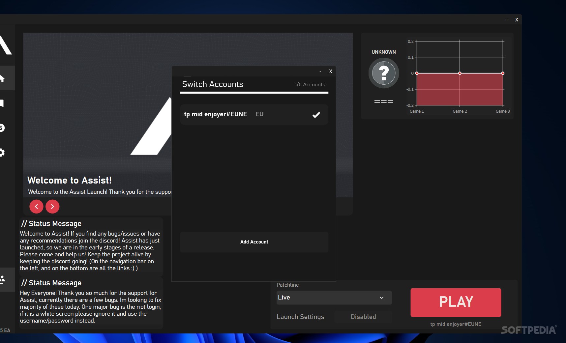
Task: Close the Switch Accounts dialog
Action: pyautogui.click(x=331, y=71)
